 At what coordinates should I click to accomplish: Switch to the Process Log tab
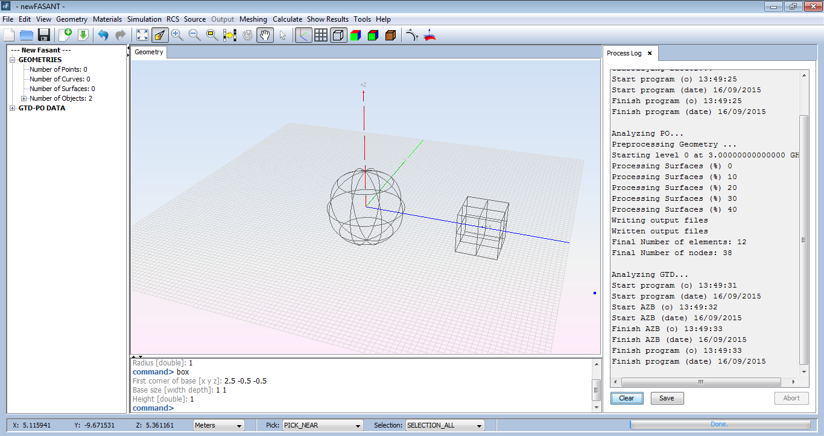pos(624,53)
